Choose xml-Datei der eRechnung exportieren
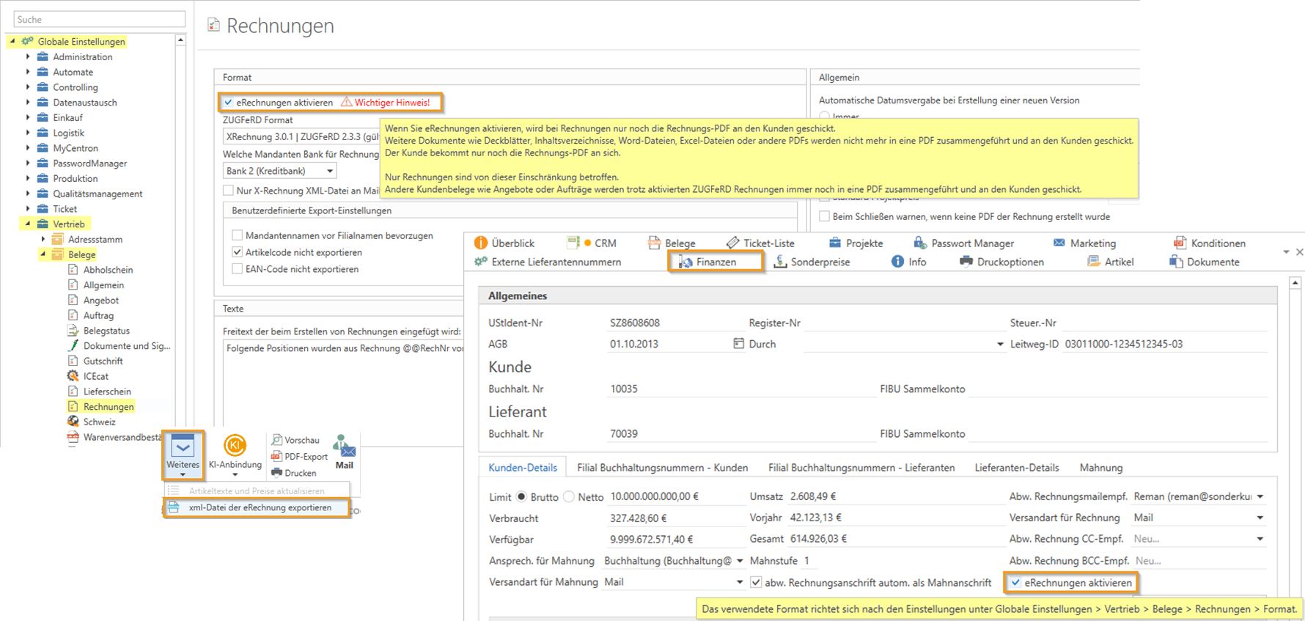Image resolution: width=1305 pixels, height=621 pixels. click(260, 507)
